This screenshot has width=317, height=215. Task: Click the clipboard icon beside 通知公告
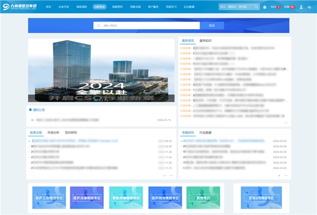point(30,109)
